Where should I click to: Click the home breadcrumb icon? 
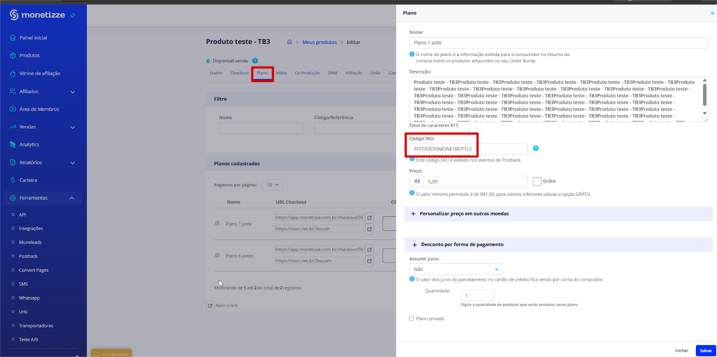click(289, 42)
